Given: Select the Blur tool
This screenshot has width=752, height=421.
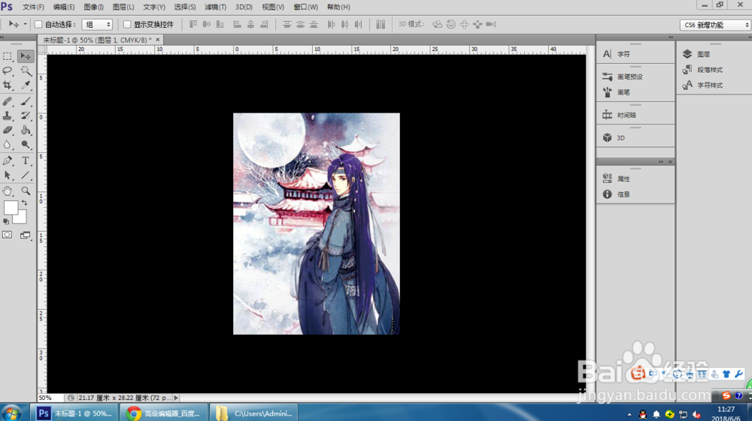Looking at the screenshot, I should click(x=8, y=145).
